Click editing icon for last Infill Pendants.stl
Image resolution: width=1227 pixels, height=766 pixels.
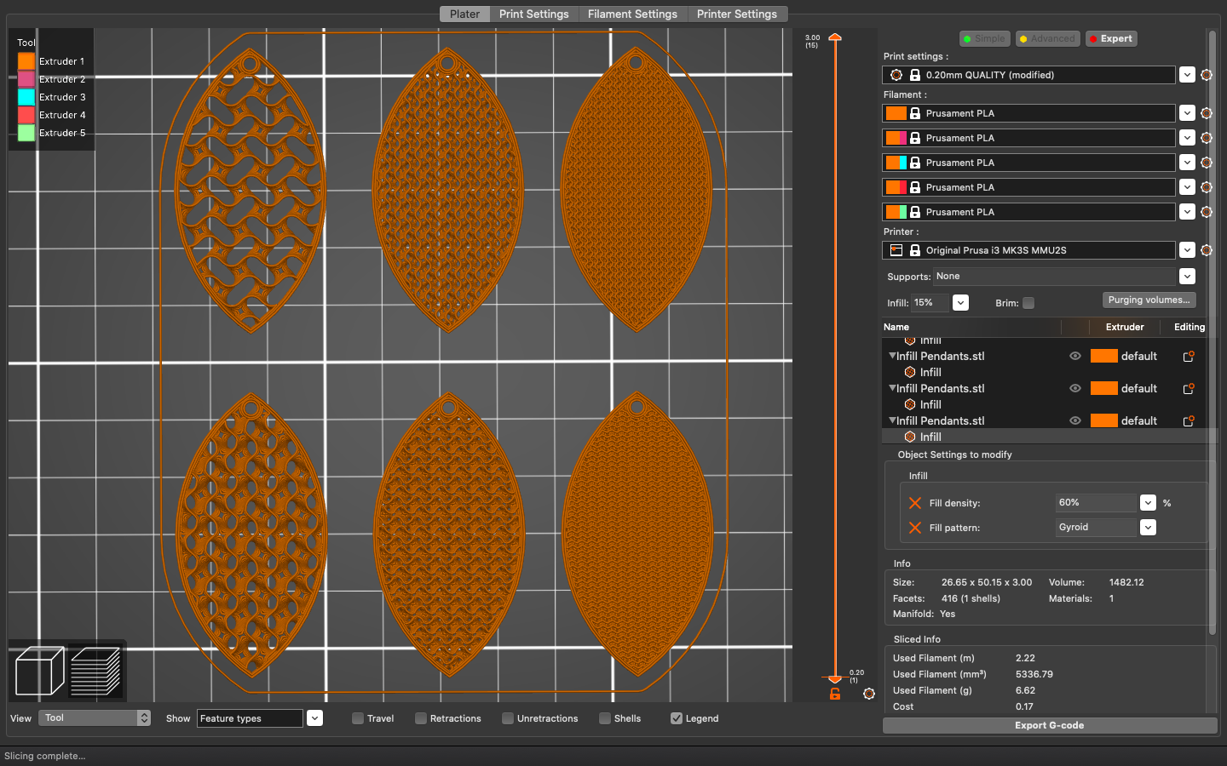(1189, 421)
